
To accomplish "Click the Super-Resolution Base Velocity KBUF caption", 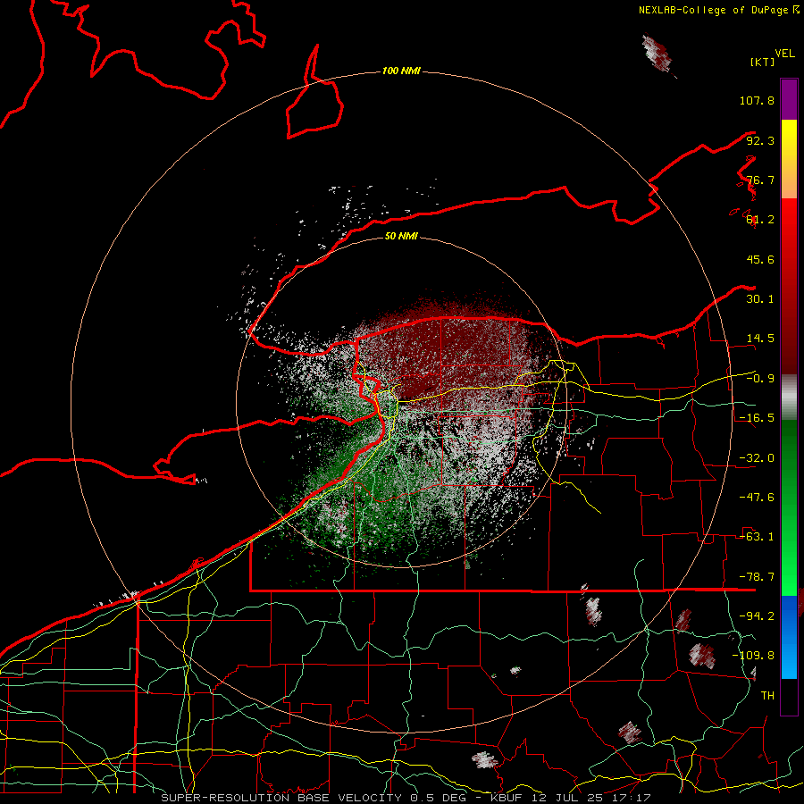I will coord(406,798).
